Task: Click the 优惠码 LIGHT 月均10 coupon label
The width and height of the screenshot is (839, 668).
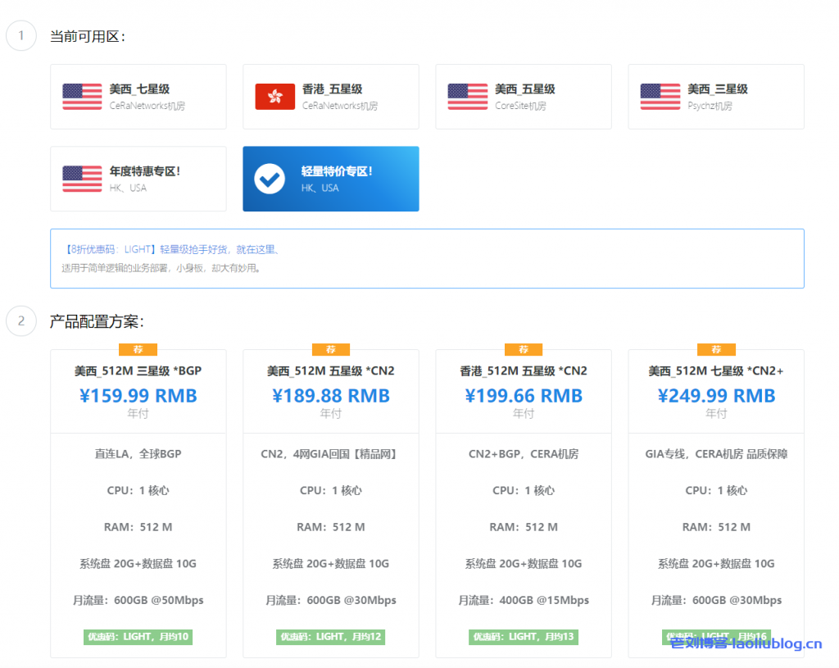Action: pos(138,636)
